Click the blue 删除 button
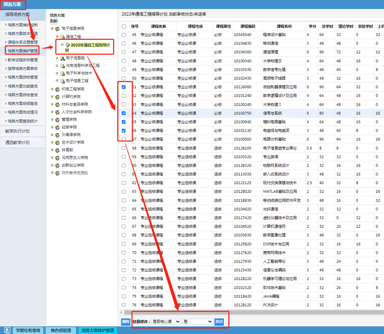 coord(126,322)
